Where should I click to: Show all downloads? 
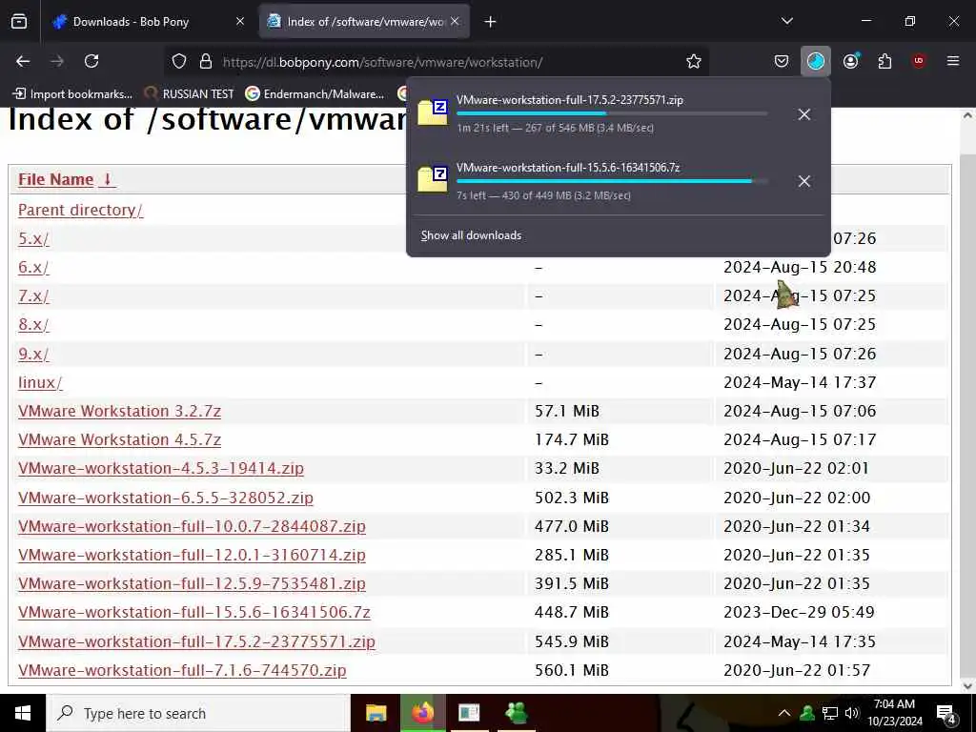tap(471, 235)
